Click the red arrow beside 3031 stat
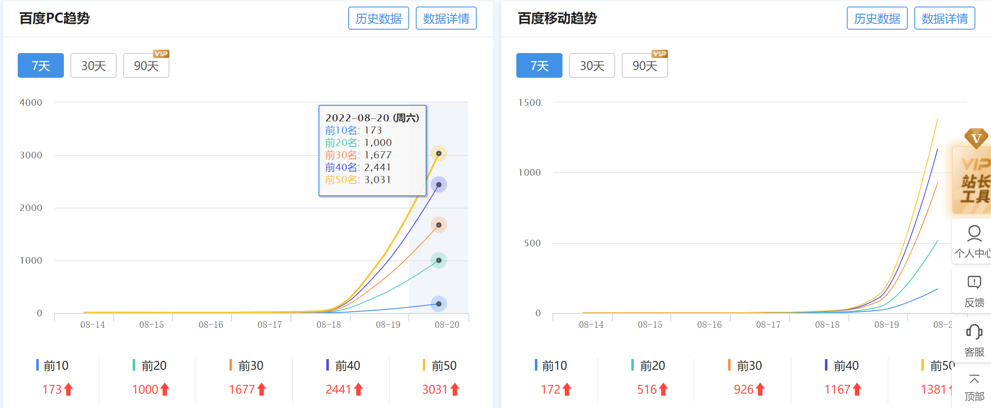The image size is (991, 408). [455, 388]
